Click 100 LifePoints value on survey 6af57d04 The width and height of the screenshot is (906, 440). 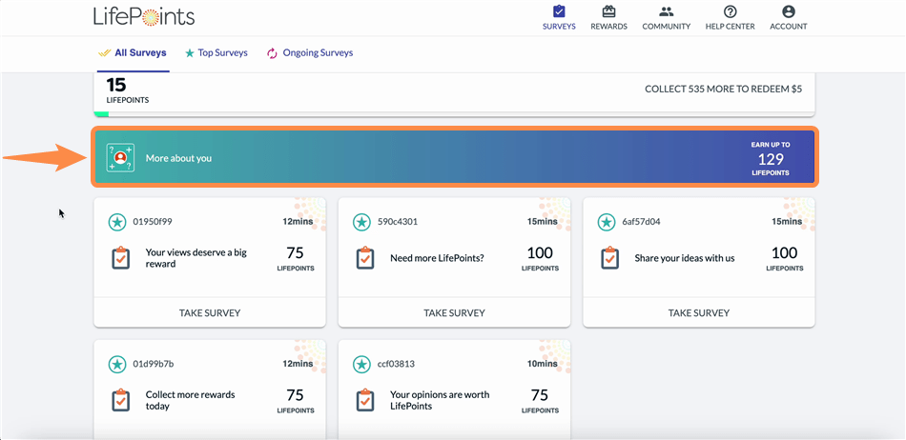point(785,258)
